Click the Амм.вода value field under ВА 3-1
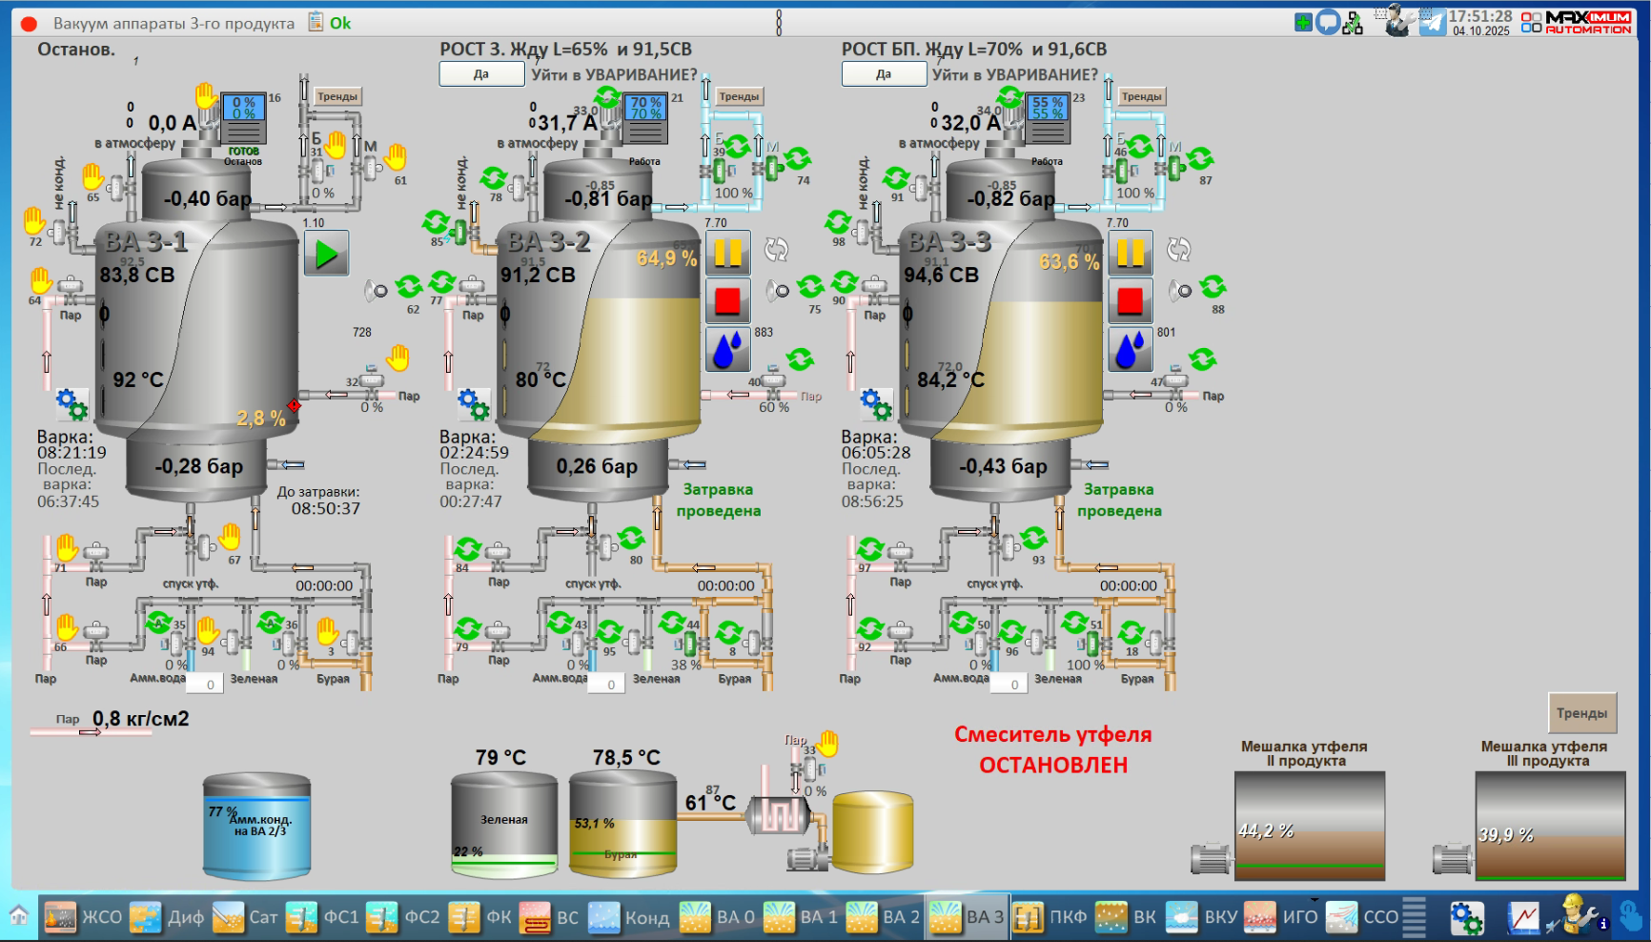Image resolution: width=1651 pixels, height=942 pixels. (210, 684)
